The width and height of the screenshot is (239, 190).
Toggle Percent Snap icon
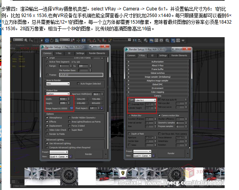[99, 40]
